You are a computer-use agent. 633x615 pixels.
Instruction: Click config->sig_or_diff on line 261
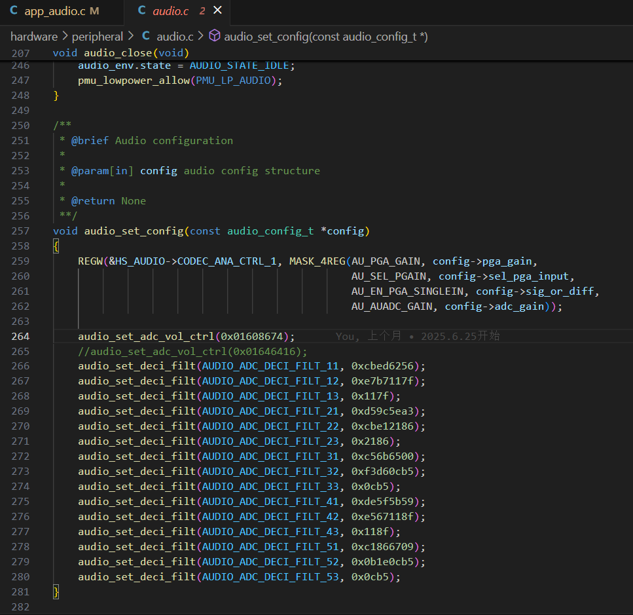535,291
